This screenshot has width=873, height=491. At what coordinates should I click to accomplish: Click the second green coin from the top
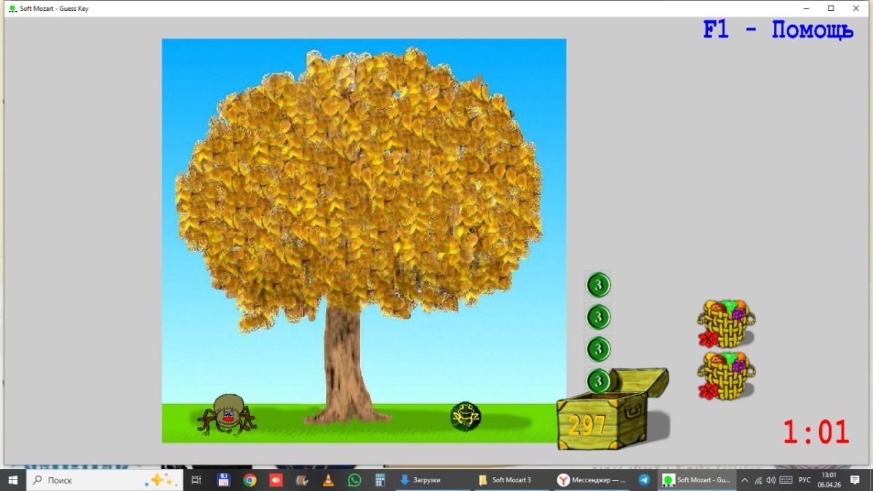point(598,316)
